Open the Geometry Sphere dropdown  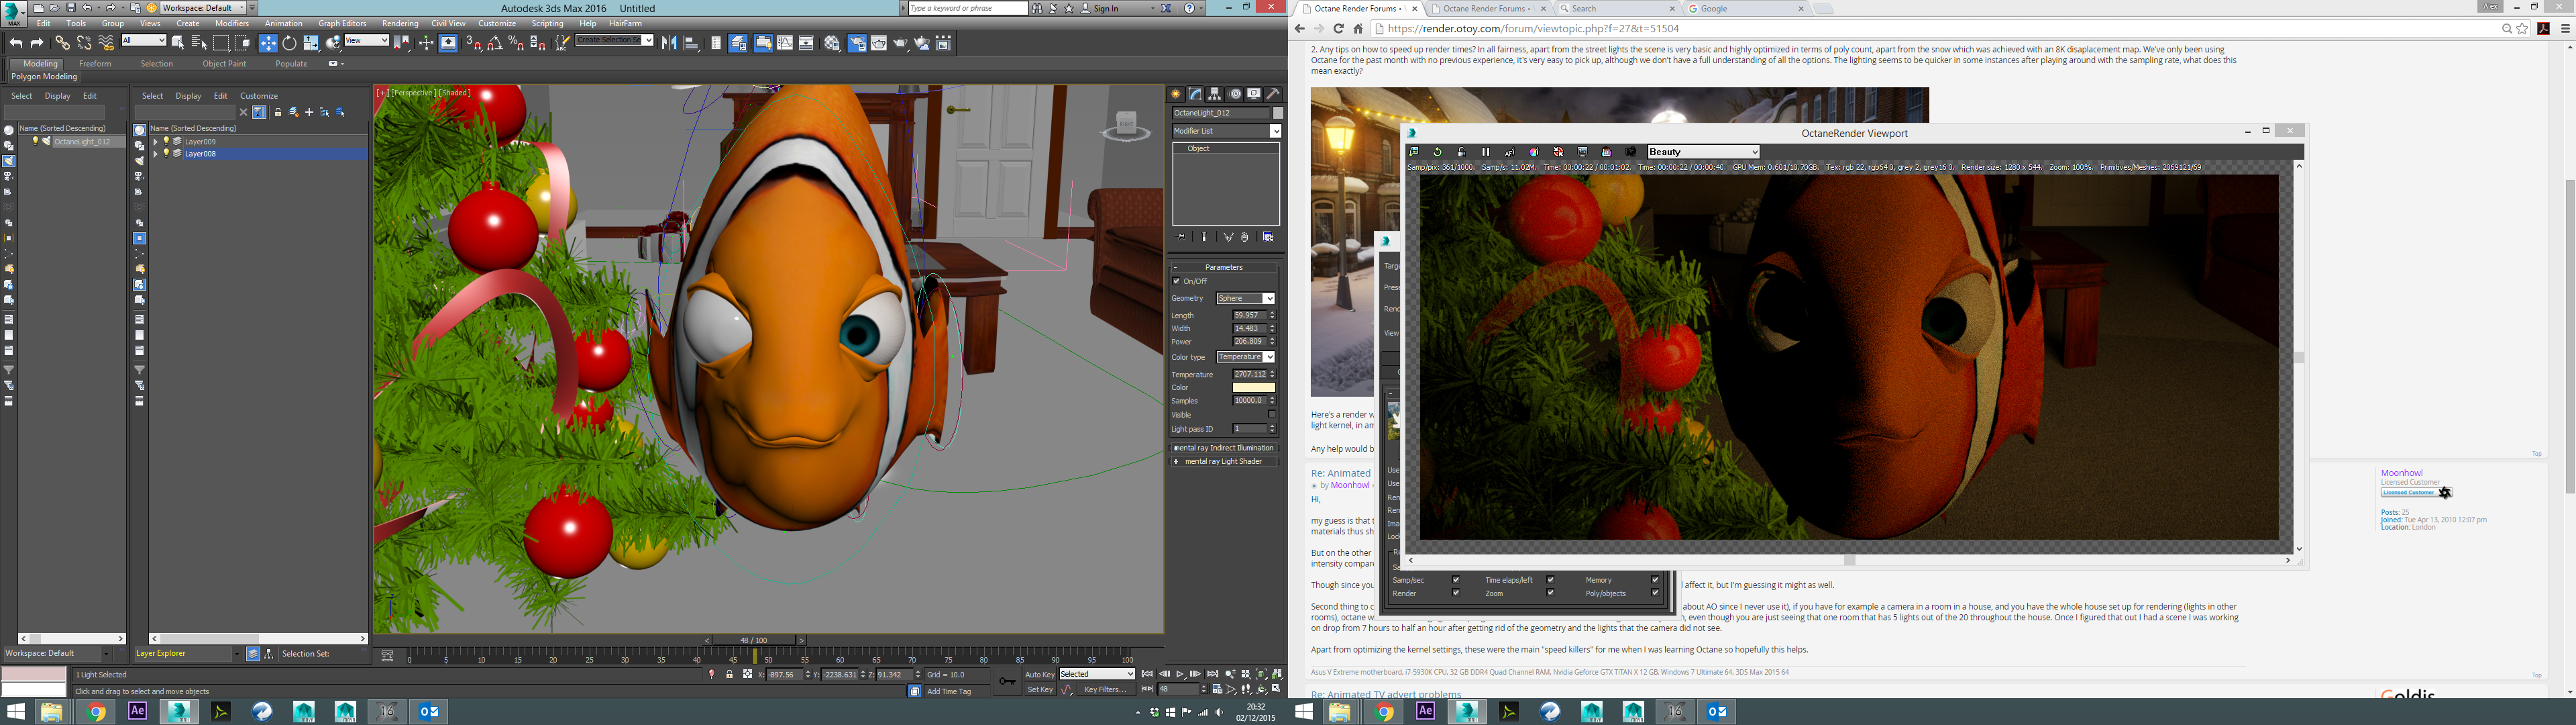coord(1245,299)
